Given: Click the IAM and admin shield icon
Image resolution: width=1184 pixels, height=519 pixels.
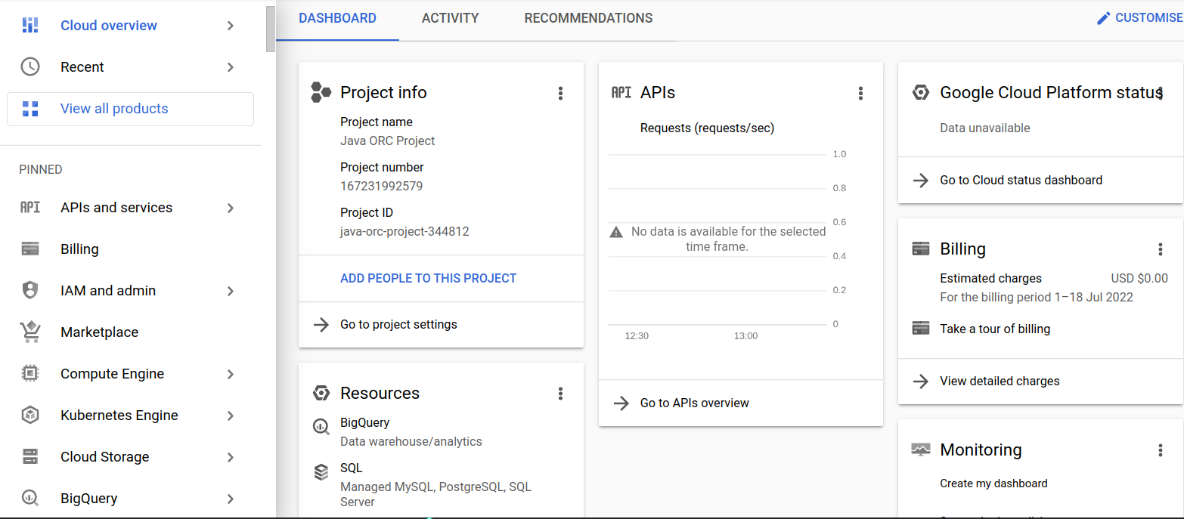Looking at the screenshot, I should pyautogui.click(x=30, y=290).
